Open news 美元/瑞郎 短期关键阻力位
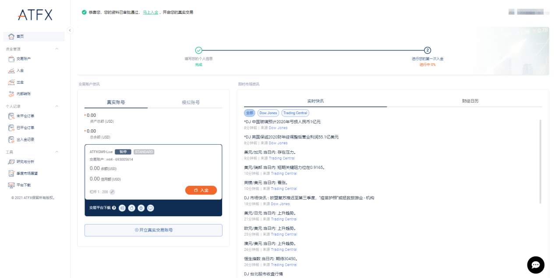The image size is (555, 278). [284, 168]
